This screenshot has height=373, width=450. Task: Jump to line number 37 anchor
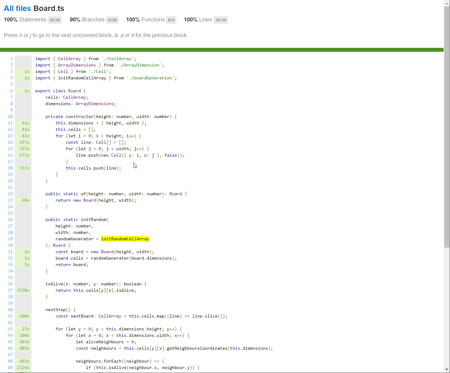[x=10, y=290]
